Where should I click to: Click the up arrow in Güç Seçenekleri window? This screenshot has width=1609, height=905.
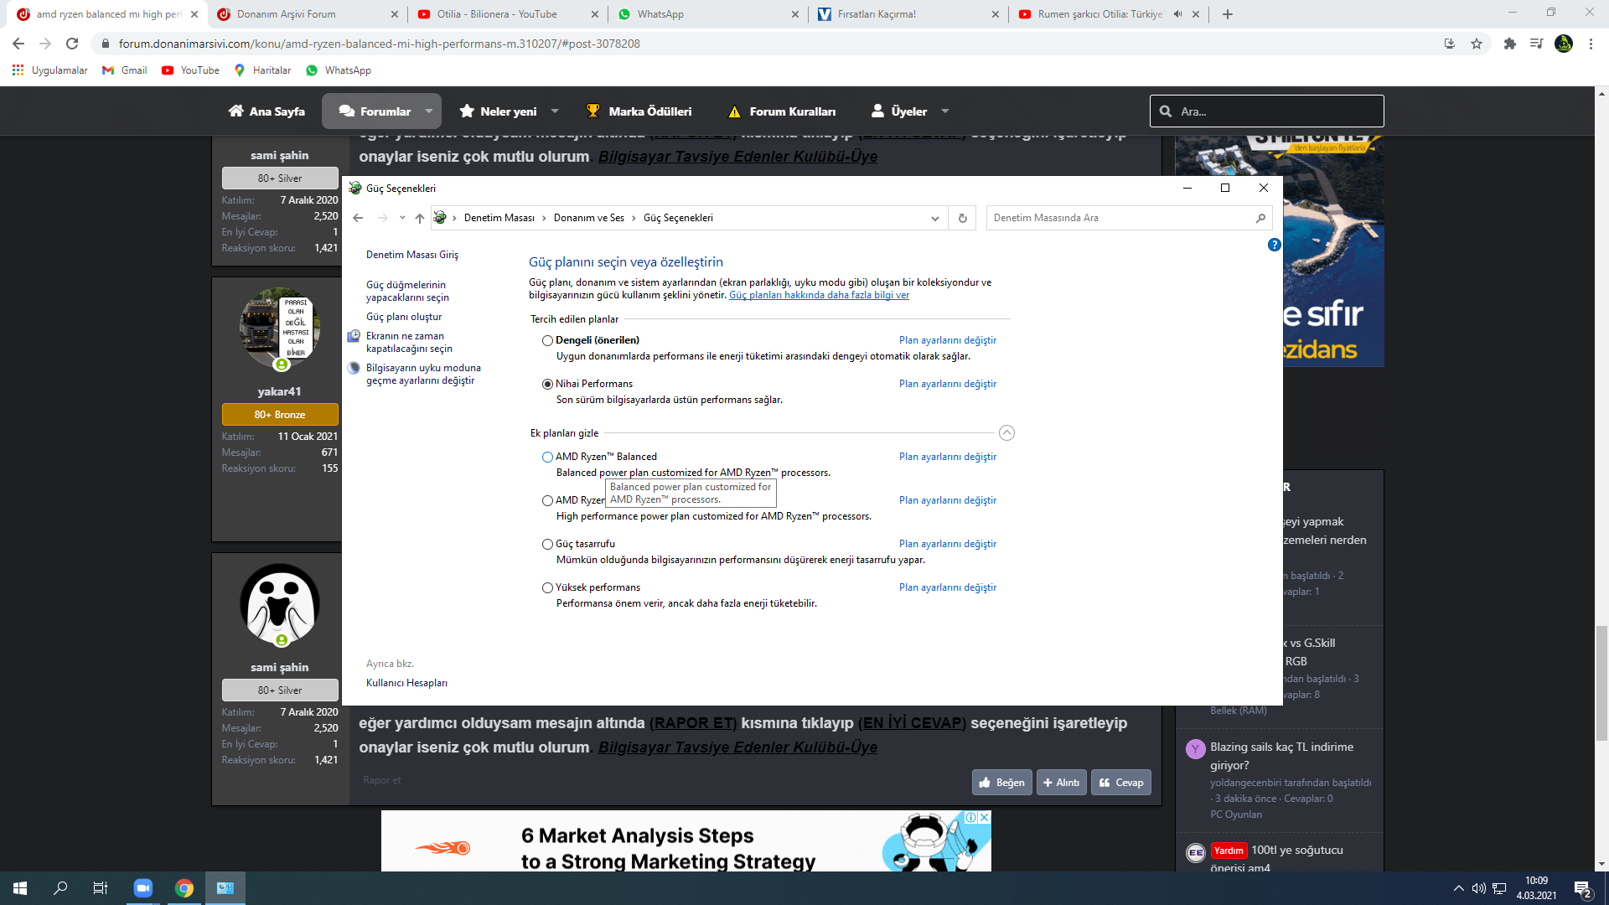420,218
